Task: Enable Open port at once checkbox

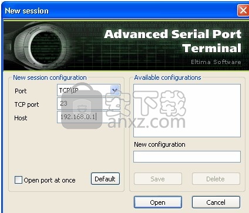Action: pyautogui.click(x=18, y=180)
